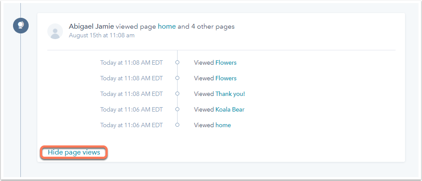Click timeline dot beside Thank you! entry
Image resolution: width=422 pixels, height=181 pixels.
pos(177,94)
